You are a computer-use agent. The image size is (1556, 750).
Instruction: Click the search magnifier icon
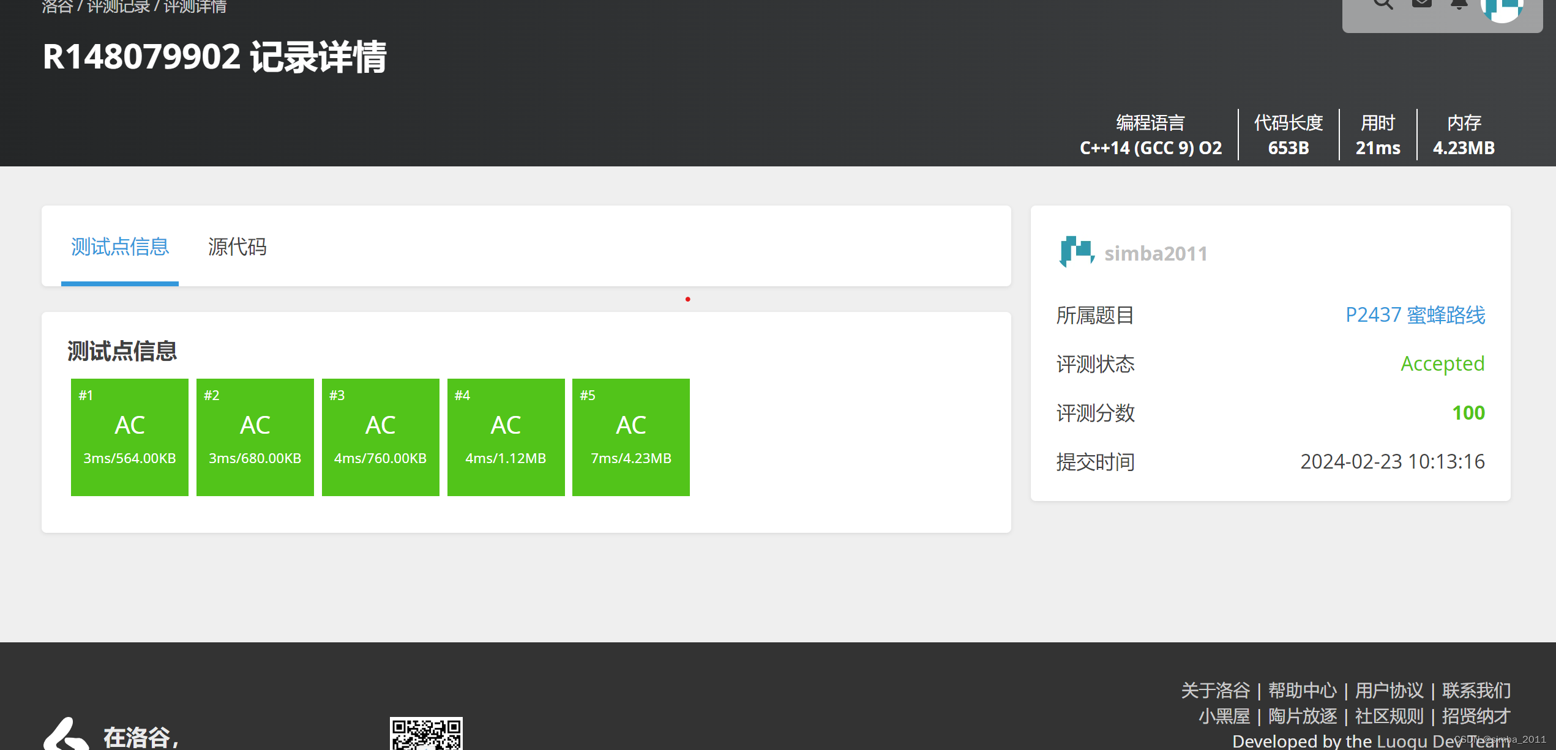point(1383,4)
